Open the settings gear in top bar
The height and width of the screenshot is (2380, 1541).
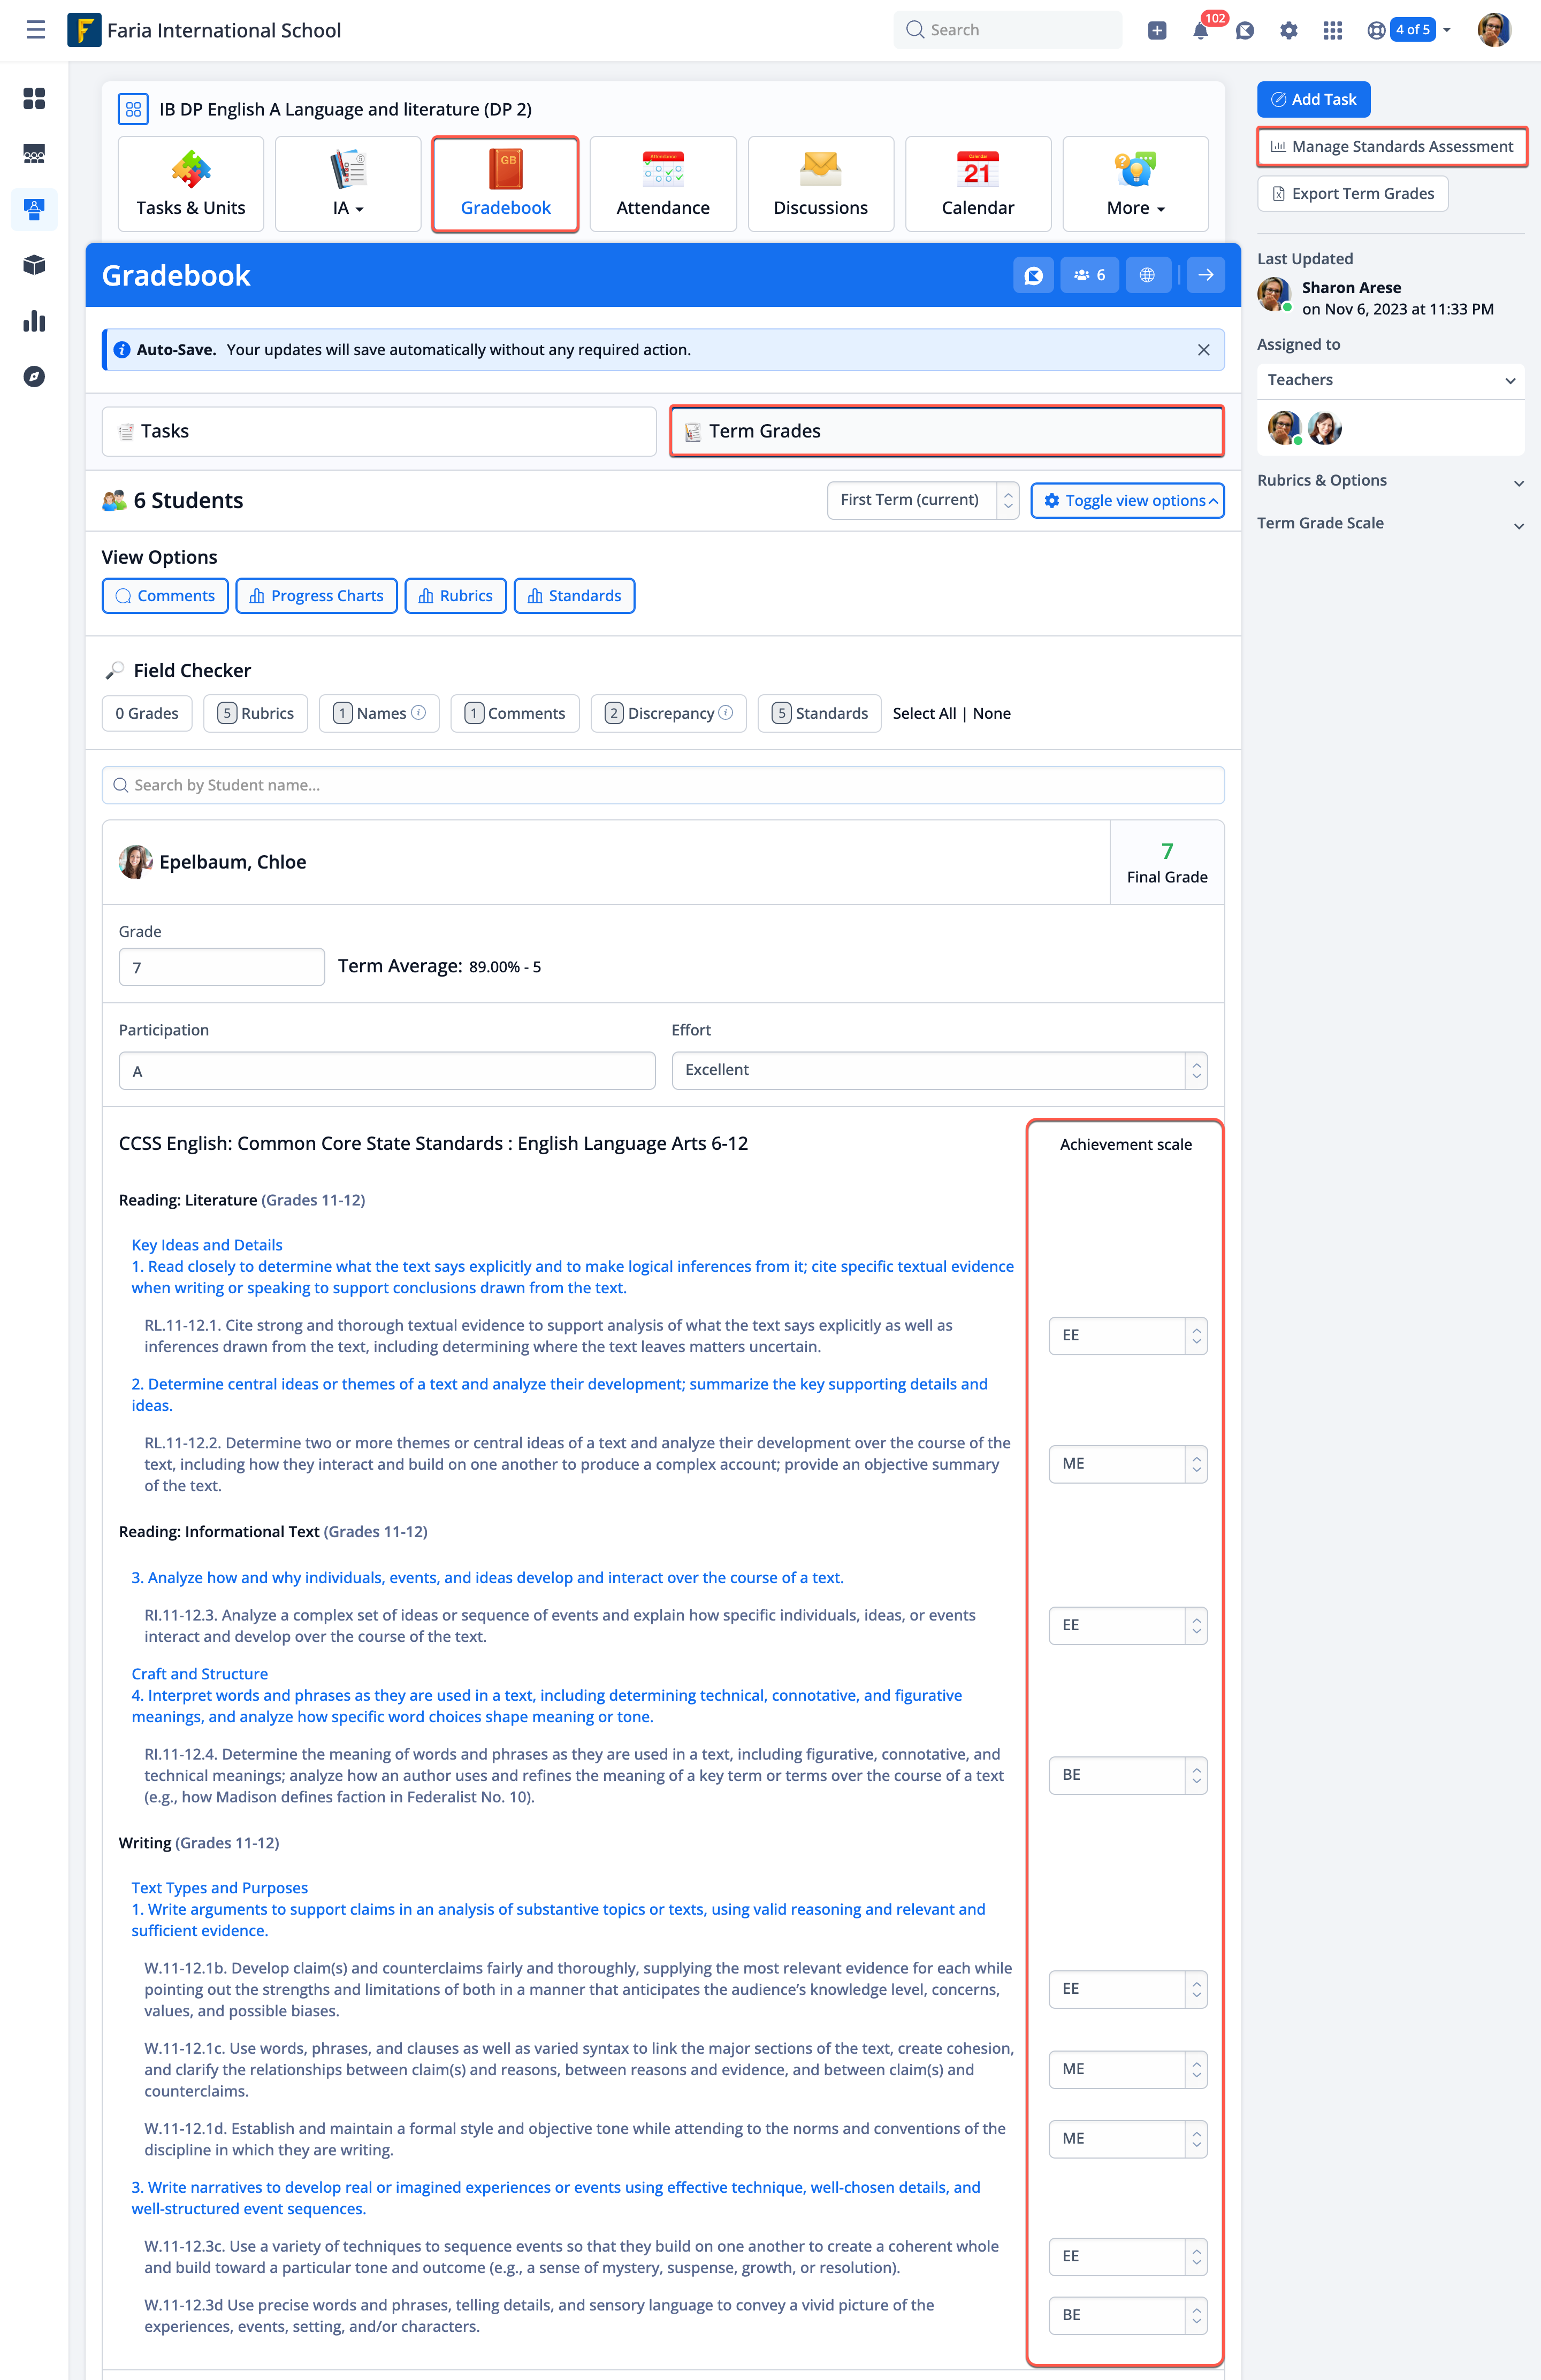click(1288, 31)
